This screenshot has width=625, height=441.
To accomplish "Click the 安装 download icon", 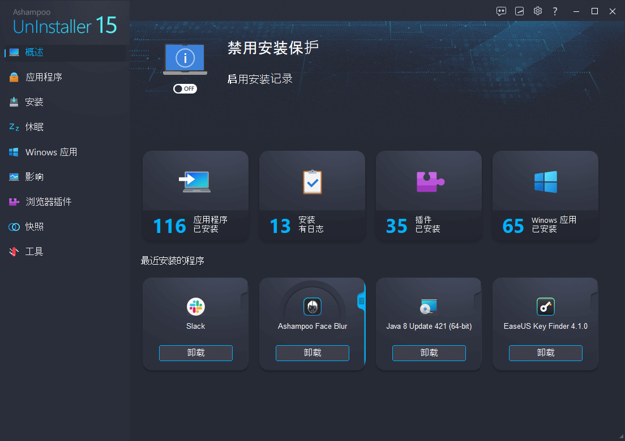I will [x=14, y=102].
